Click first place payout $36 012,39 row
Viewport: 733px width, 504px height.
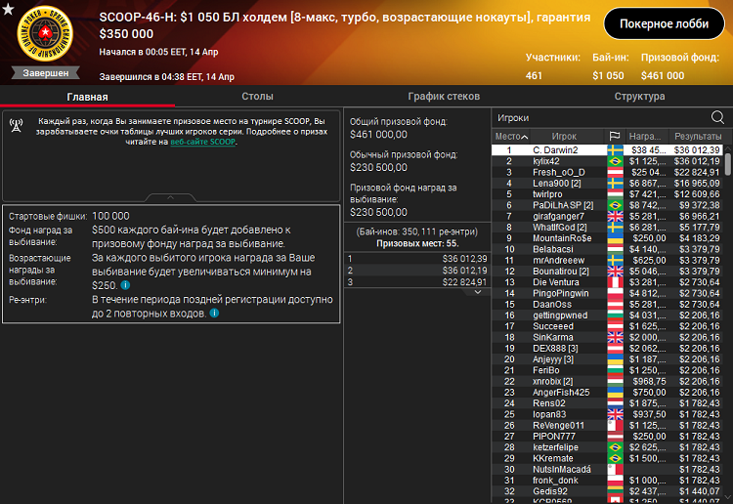tap(417, 259)
